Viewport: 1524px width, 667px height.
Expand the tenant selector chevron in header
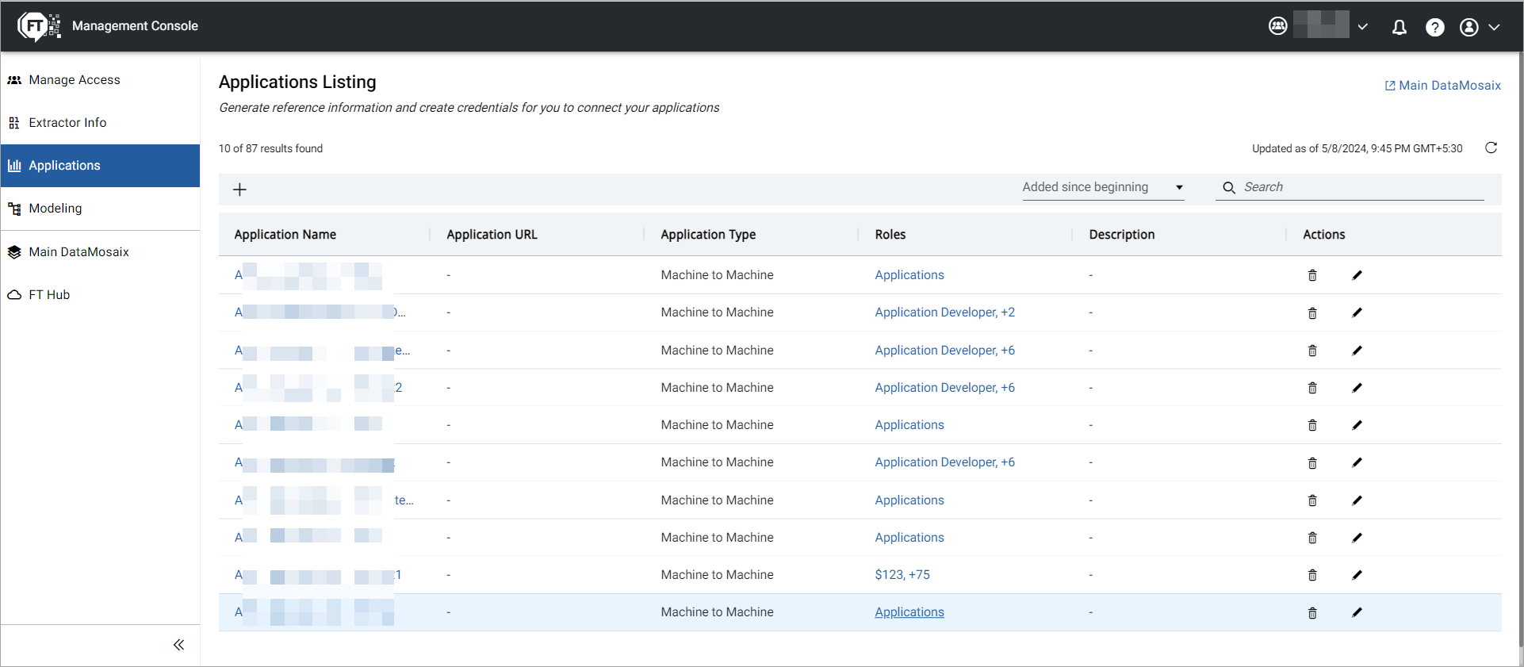tap(1362, 27)
